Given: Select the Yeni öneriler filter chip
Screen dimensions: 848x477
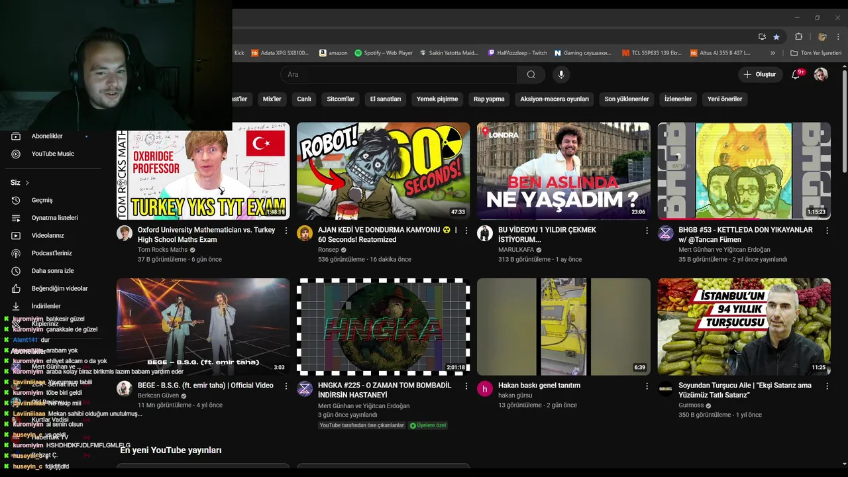Looking at the screenshot, I should [725, 99].
